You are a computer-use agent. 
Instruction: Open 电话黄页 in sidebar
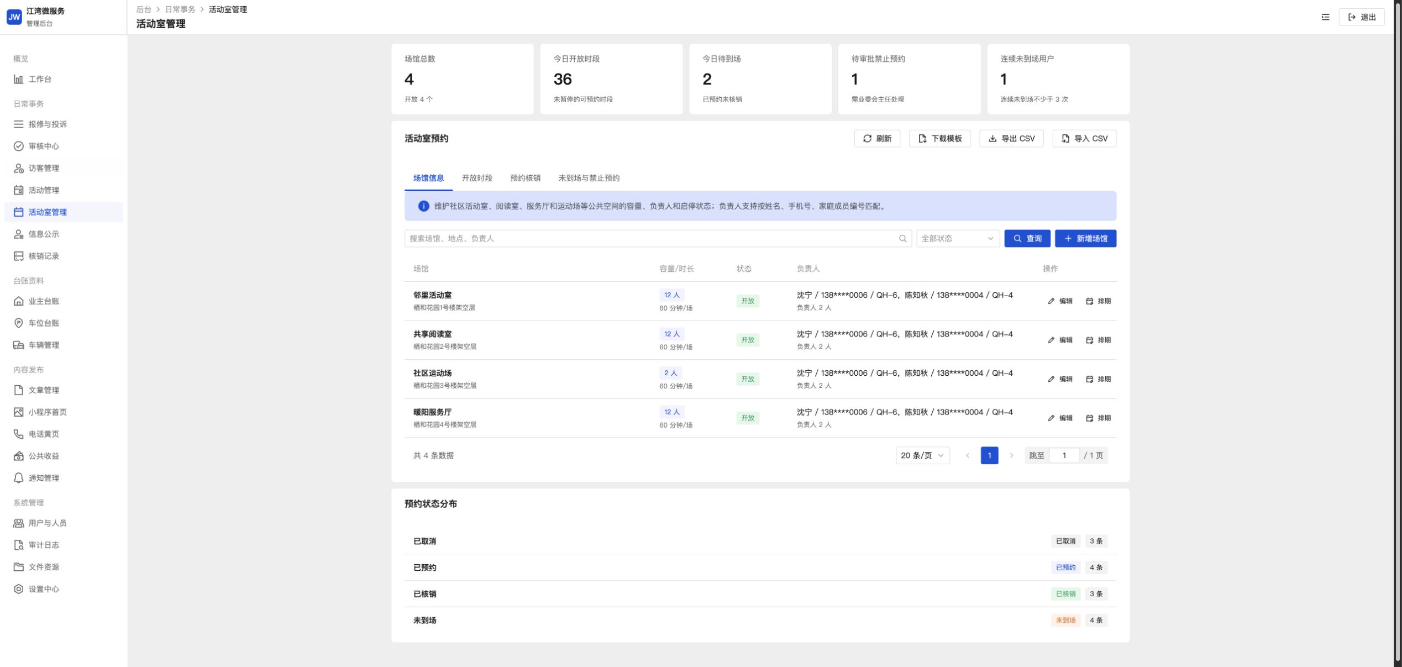64,434
